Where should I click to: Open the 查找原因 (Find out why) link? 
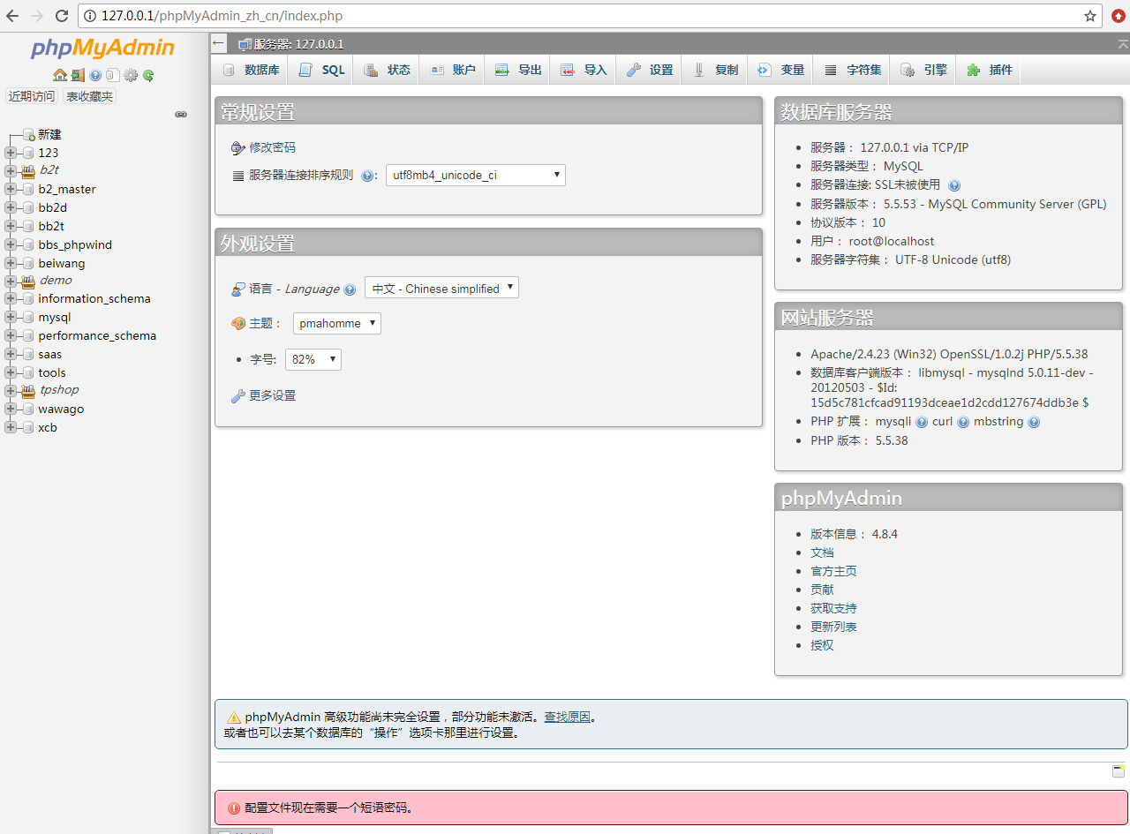(x=569, y=717)
